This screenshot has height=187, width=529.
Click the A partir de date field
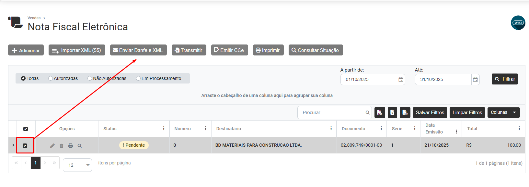coord(369,79)
